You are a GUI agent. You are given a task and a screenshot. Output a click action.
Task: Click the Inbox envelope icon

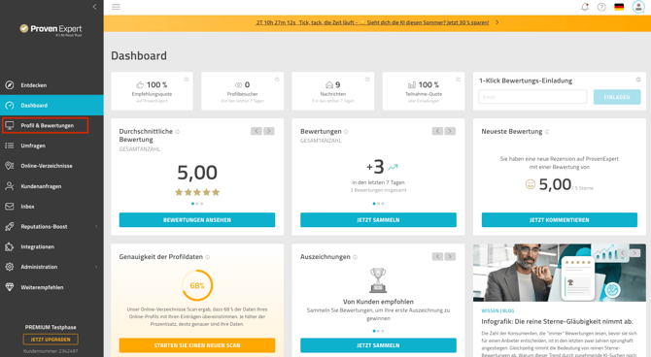click(10, 206)
